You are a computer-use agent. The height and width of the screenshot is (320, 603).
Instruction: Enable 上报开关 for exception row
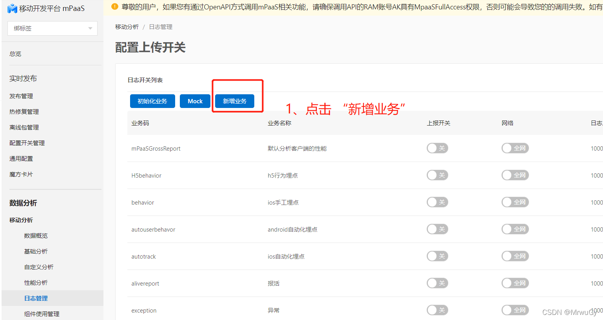(x=437, y=310)
